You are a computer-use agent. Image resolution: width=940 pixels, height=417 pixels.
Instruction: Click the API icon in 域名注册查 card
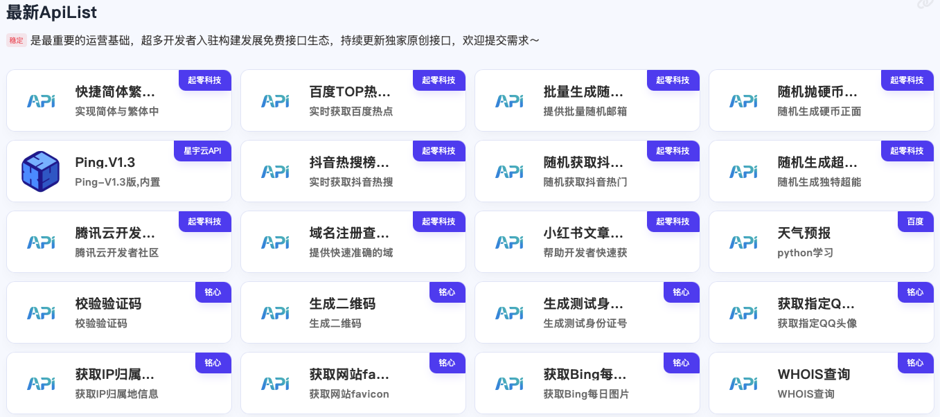point(275,242)
